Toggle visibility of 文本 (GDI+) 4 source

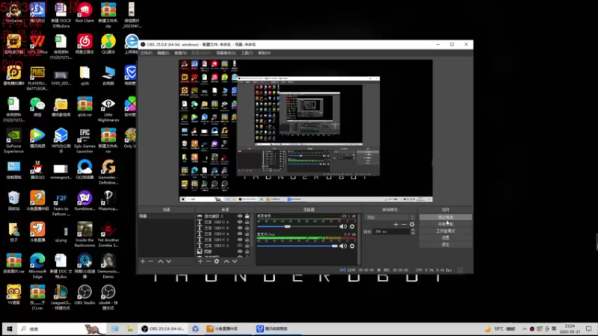[x=240, y=234]
